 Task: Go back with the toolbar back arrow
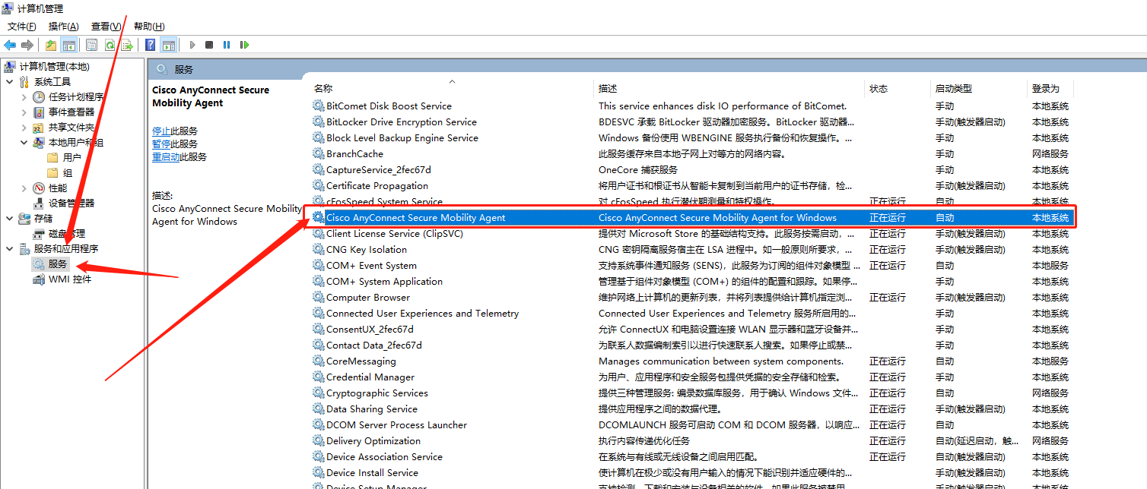tap(10, 45)
